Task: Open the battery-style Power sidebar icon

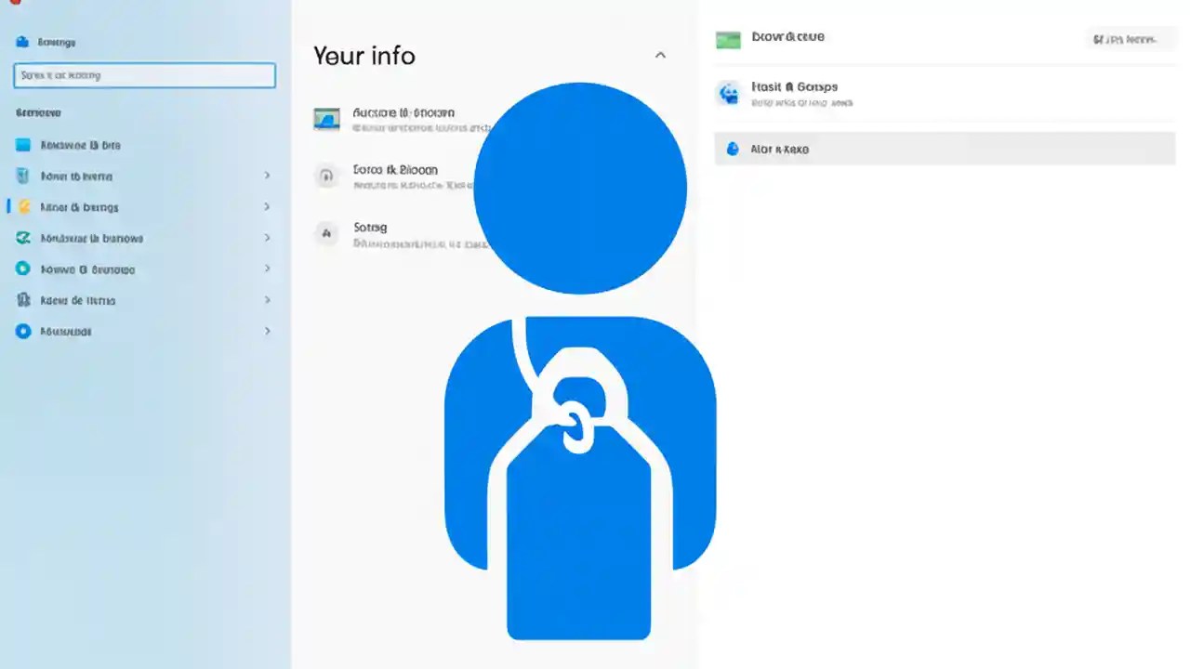Action: pos(22,176)
